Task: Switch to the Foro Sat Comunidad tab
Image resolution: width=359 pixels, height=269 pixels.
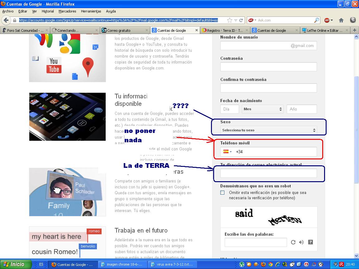Action: click(25, 30)
